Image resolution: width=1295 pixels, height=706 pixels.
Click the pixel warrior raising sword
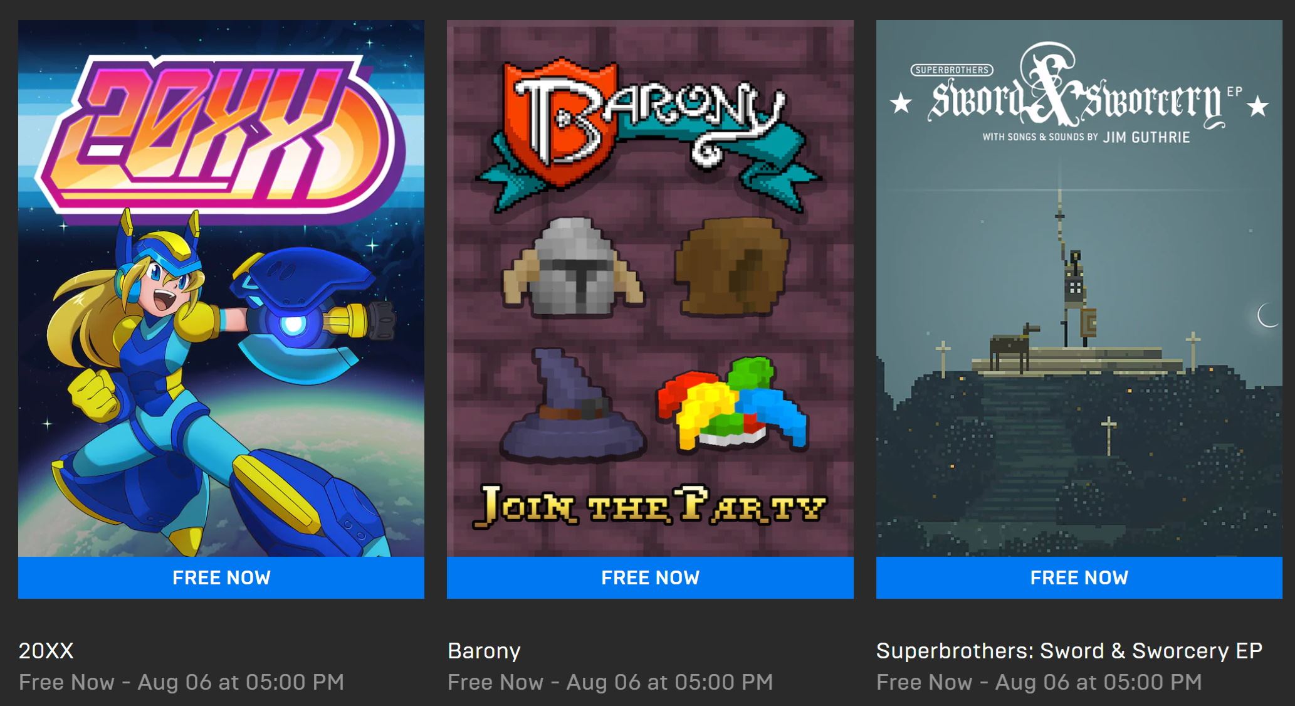pos(1073,270)
